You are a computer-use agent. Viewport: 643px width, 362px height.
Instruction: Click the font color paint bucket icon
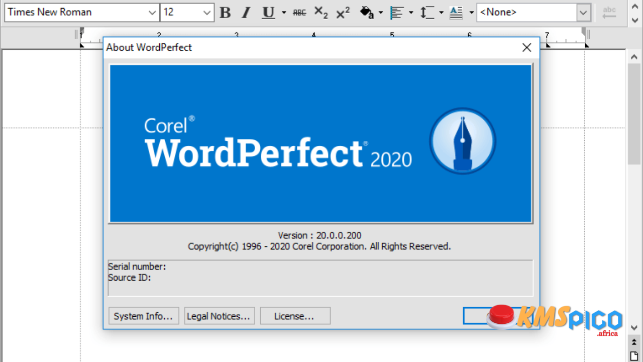click(x=367, y=13)
